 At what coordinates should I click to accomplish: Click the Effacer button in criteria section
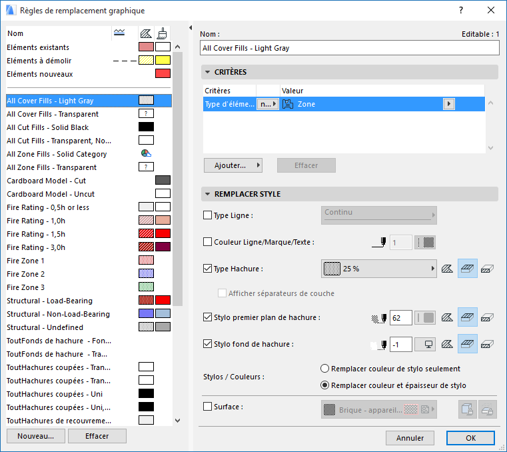click(x=306, y=165)
